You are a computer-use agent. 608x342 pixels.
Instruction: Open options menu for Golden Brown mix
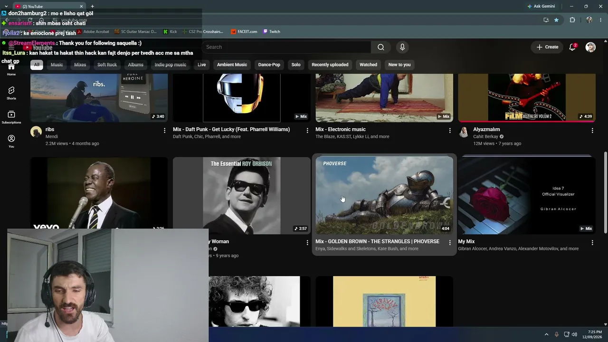[x=450, y=242]
